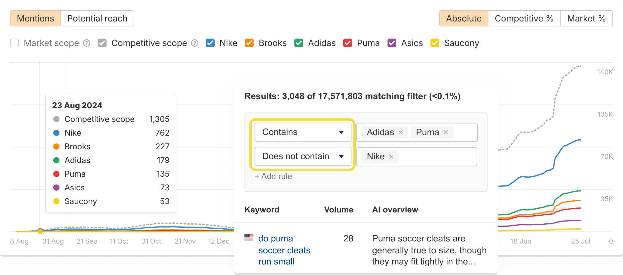Remove the Adidas tag from filter
Image resolution: width=623 pixels, height=275 pixels.
401,133
